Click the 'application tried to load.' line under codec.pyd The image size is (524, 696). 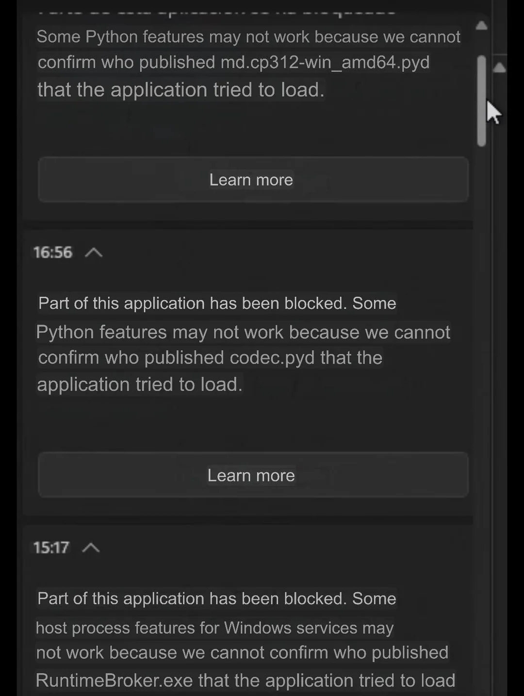[x=140, y=384]
